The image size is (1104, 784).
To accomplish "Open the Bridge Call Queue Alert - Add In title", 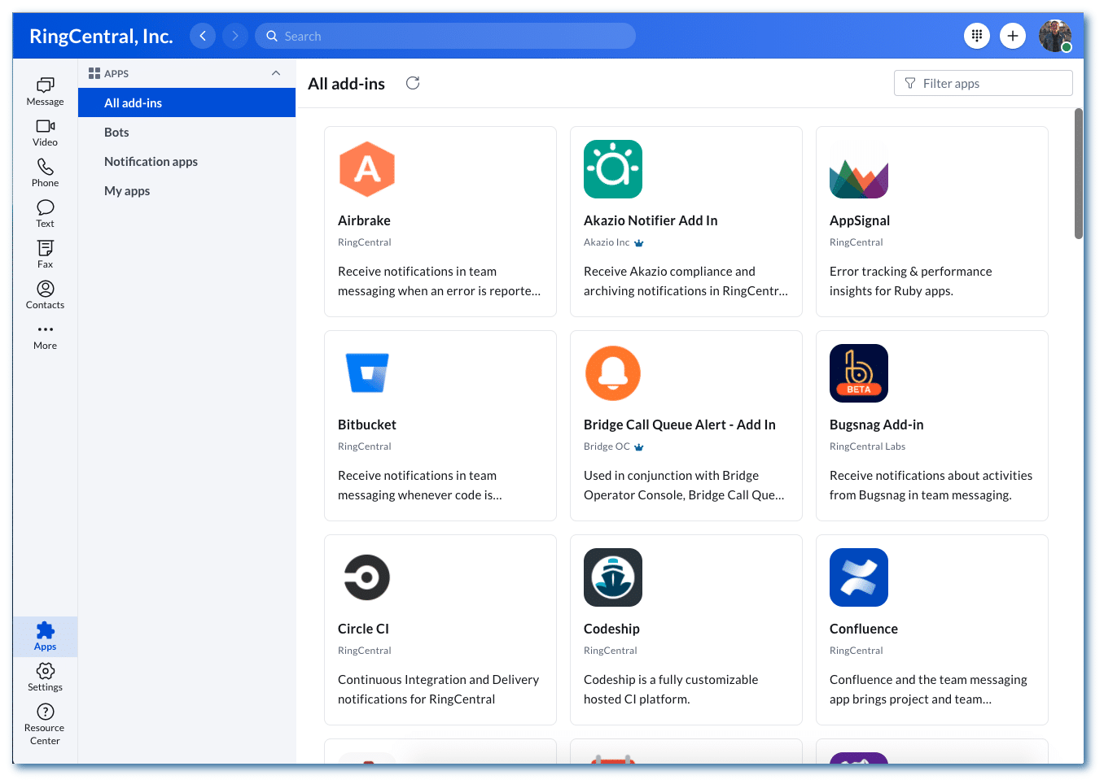I will (680, 425).
